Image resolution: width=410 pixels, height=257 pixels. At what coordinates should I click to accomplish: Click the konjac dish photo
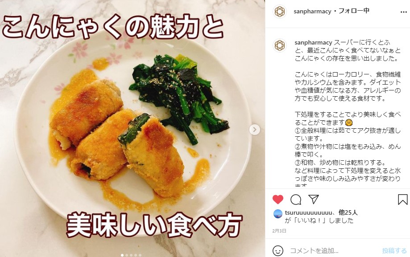click(x=133, y=128)
